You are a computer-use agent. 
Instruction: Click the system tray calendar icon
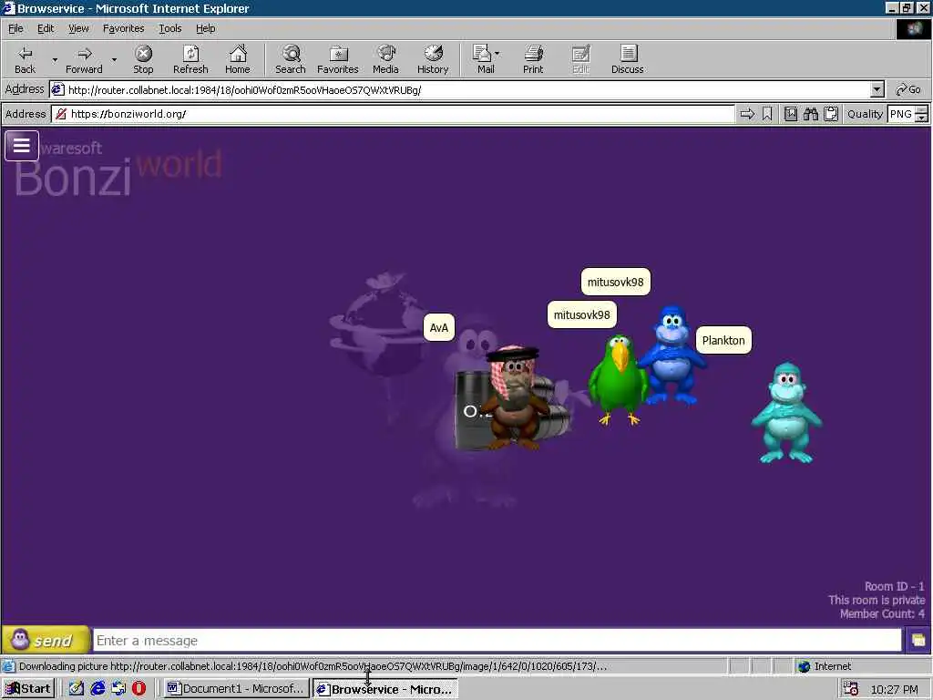pos(851,689)
